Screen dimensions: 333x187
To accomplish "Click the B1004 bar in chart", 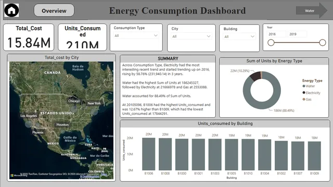I will pyautogui.click(x=265, y=155).
